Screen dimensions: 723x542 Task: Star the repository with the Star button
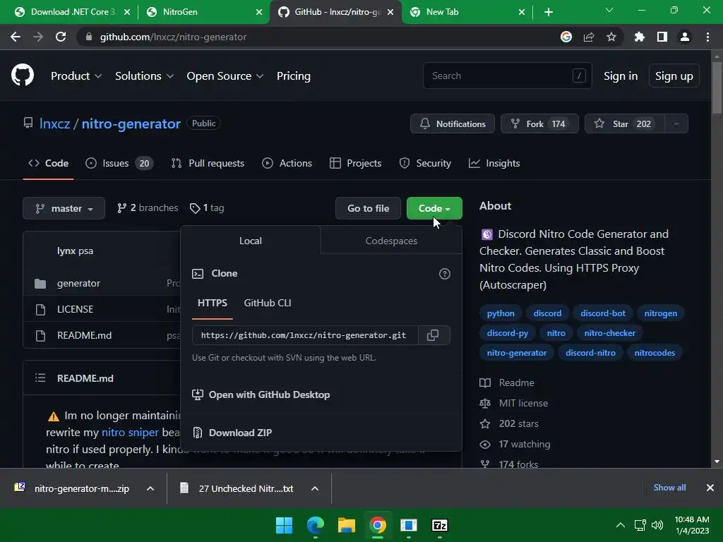click(x=624, y=124)
